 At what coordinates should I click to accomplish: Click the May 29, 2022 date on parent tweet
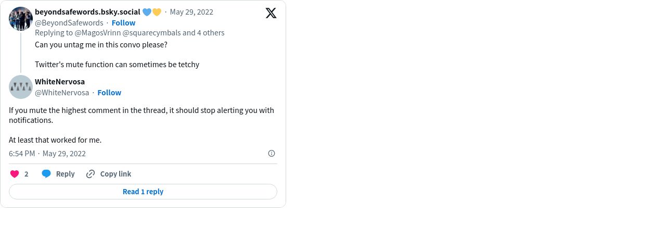[191, 12]
